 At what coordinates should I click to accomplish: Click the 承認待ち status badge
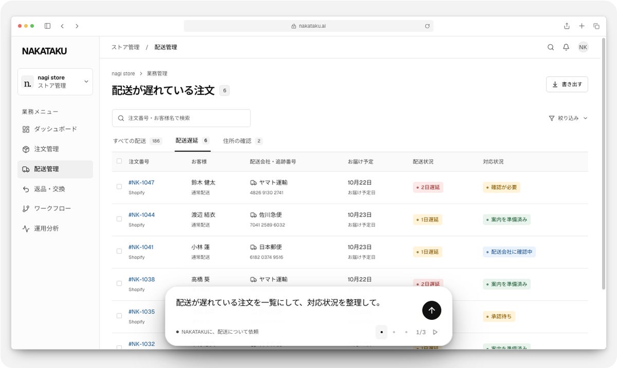[x=499, y=317]
